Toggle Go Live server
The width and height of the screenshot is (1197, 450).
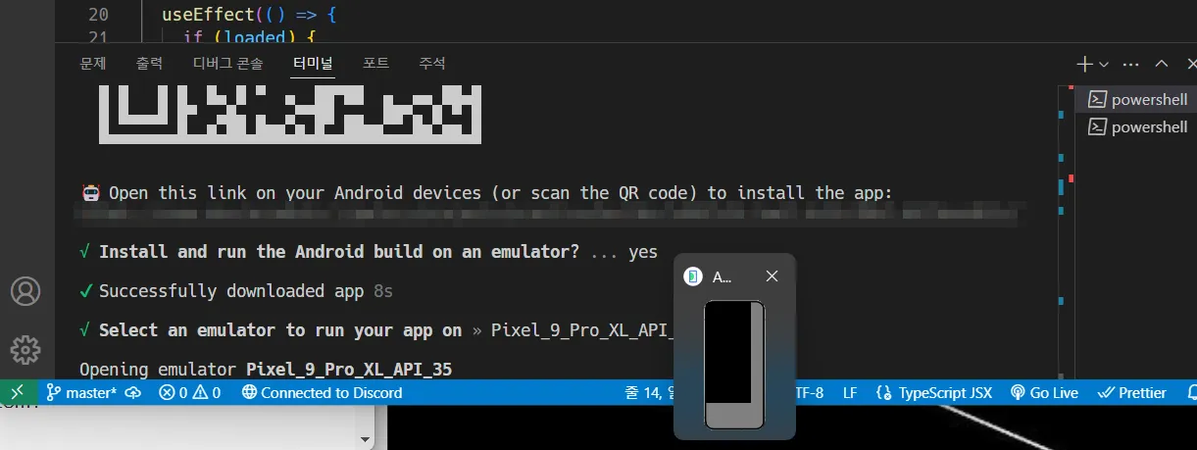(x=1044, y=392)
